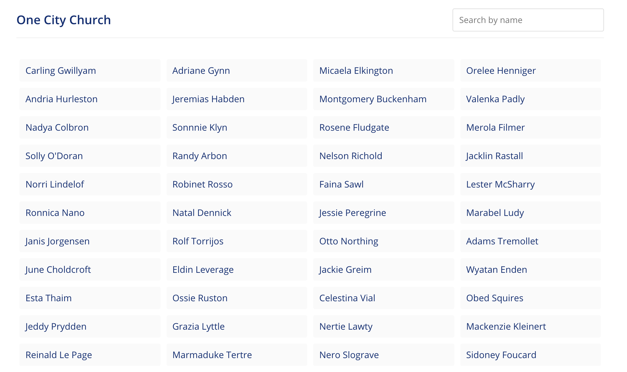This screenshot has height=372, width=627.
Task: Select Orelee Henniger's name card
Action: tap(530, 70)
